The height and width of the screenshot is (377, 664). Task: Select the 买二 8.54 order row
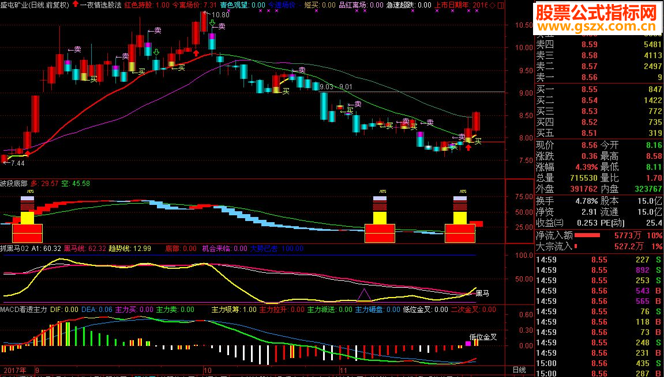coord(599,100)
